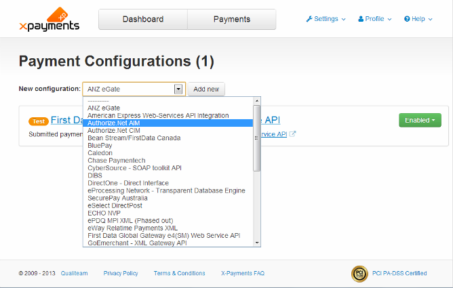The width and height of the screenshot is (453, 288).
Task: Select eProcessing Network - Transparent Database Engine
Action: (x=168, y=190)
